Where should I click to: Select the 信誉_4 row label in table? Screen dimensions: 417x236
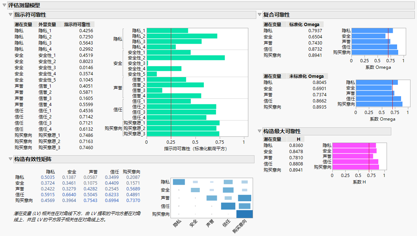pos(45,105)
